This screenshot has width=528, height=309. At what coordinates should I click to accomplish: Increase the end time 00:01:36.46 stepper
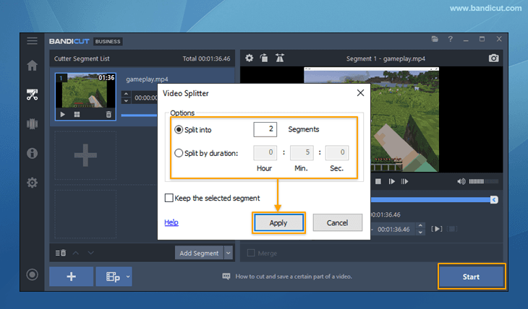click(420, 226)
